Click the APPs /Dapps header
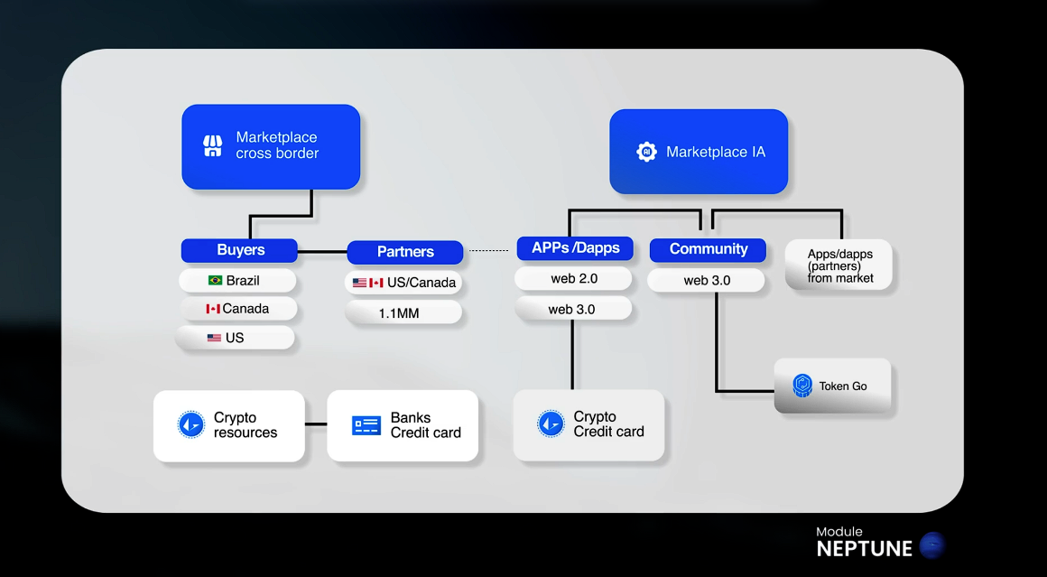Viewport: 1047px width, 577px height. tap(575, 247)
